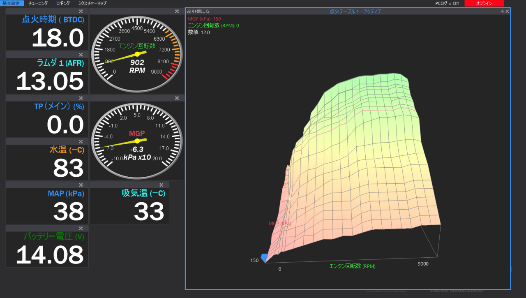
Task: Switch ignition table to grid spreadsheet view
Action: (x=199, y=12)
